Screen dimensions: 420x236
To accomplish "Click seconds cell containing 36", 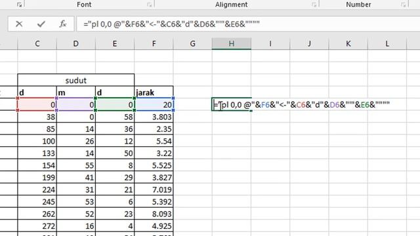I will click(115, 128).
